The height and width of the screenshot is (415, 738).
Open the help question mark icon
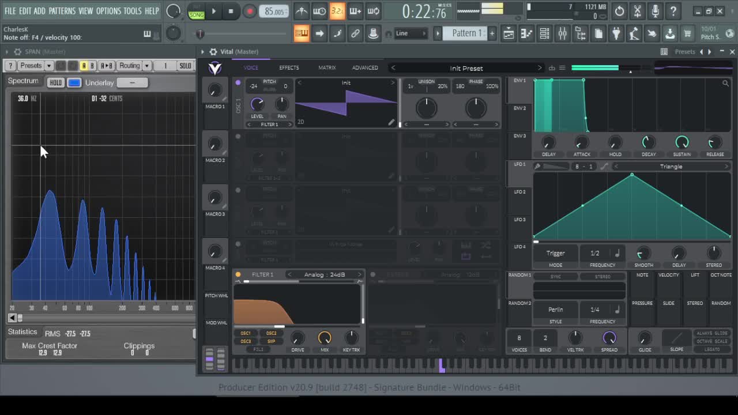[673, 11]
